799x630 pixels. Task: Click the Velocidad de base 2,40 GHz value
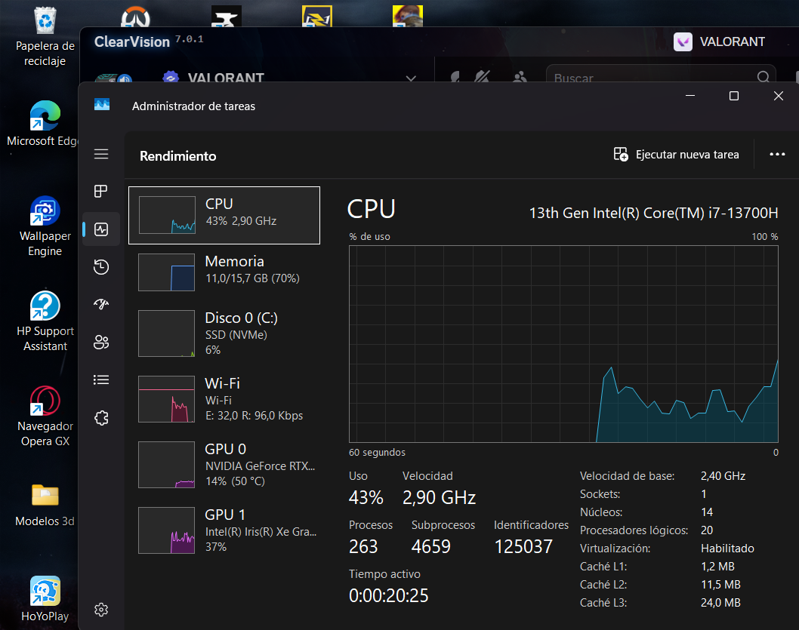pos(723,476)
